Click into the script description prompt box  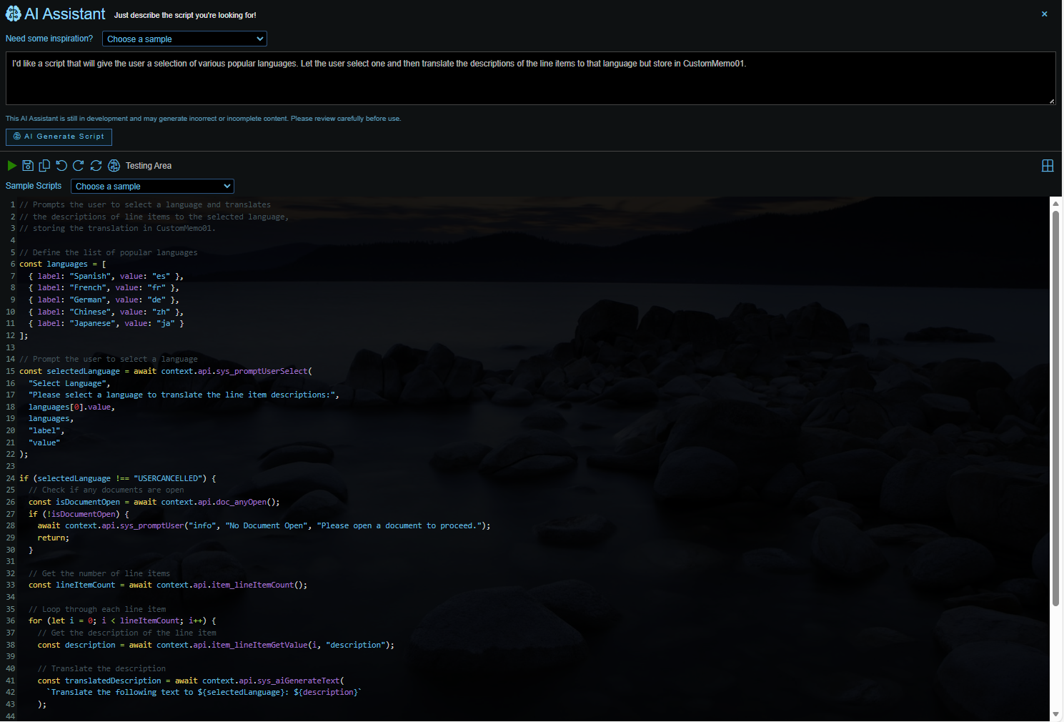click(x=530, y=79)
